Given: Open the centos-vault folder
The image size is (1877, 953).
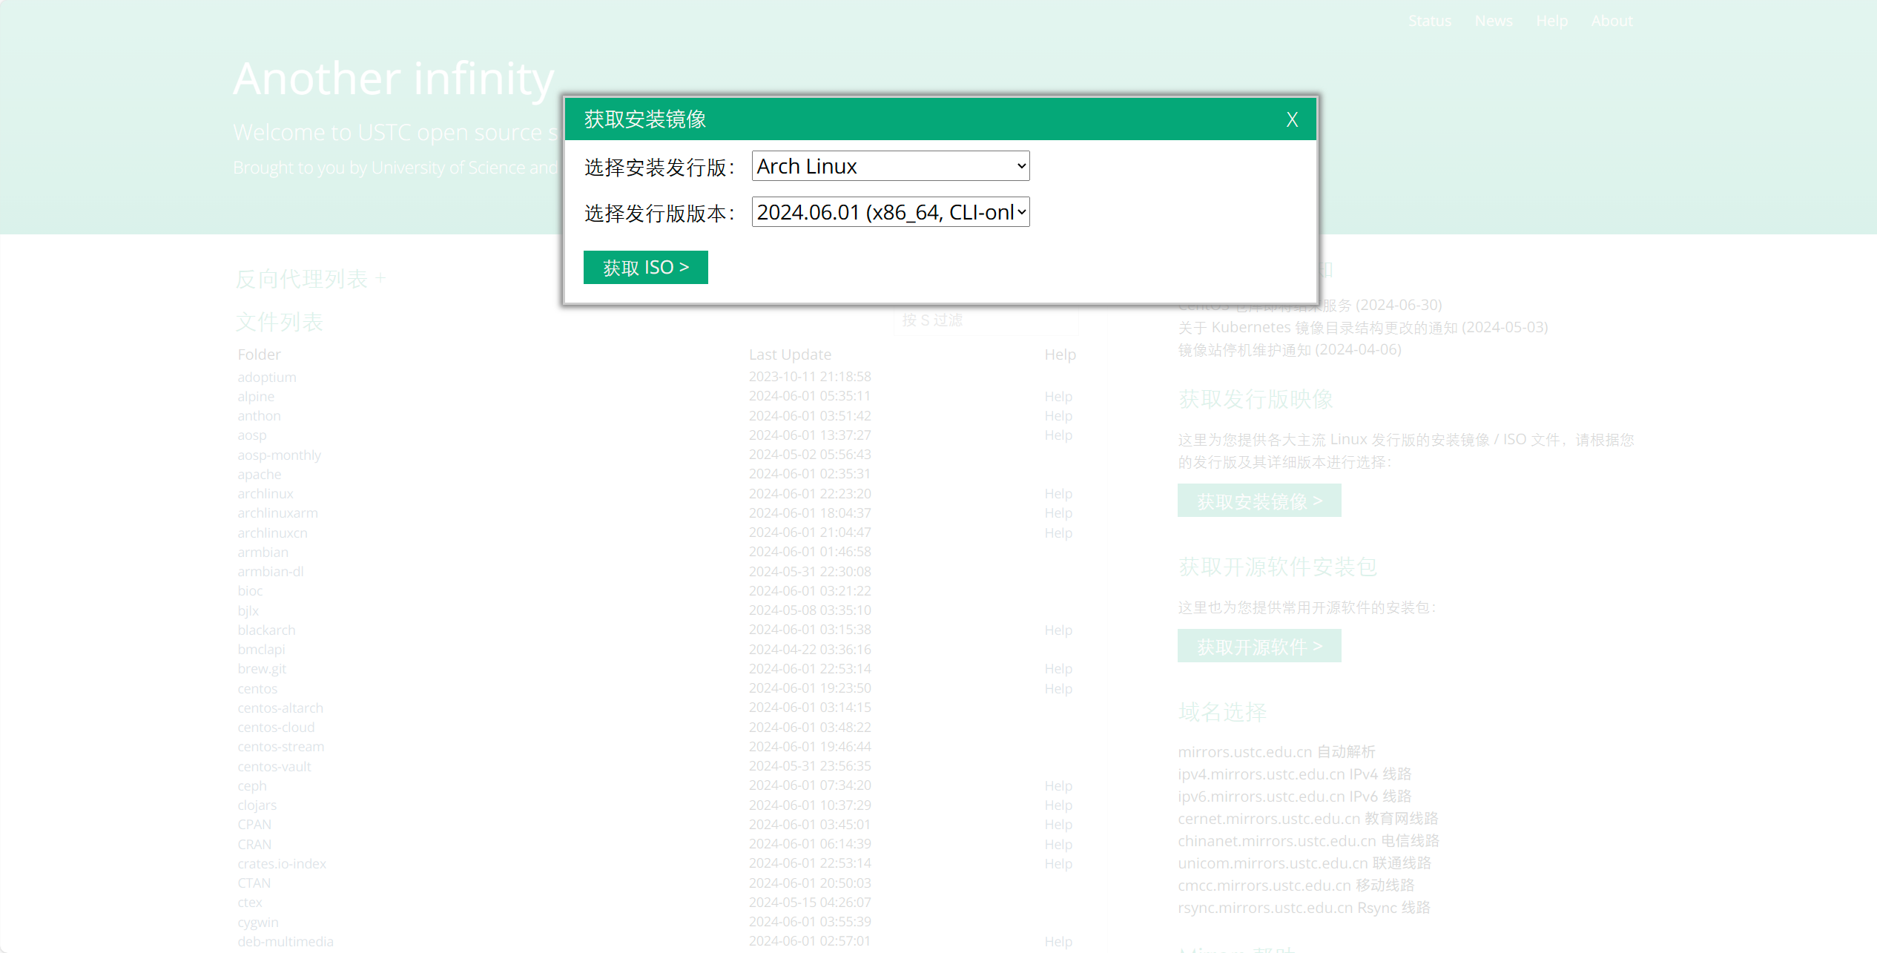Looking at the screenshot, I should (274, 766).
